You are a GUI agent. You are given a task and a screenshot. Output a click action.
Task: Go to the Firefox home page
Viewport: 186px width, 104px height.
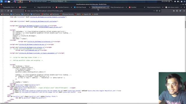tap(11, 11)
